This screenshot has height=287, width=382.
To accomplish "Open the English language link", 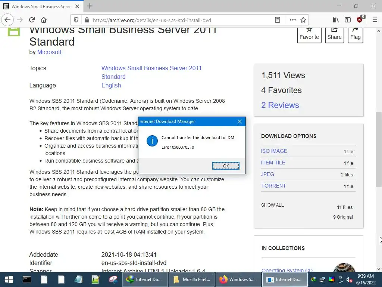I will 111,86.
